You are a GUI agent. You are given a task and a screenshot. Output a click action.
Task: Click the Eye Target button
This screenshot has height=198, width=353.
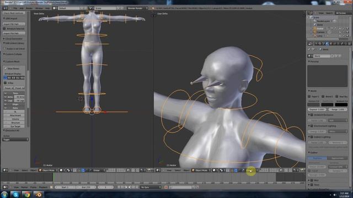click(x=15, y=127)
